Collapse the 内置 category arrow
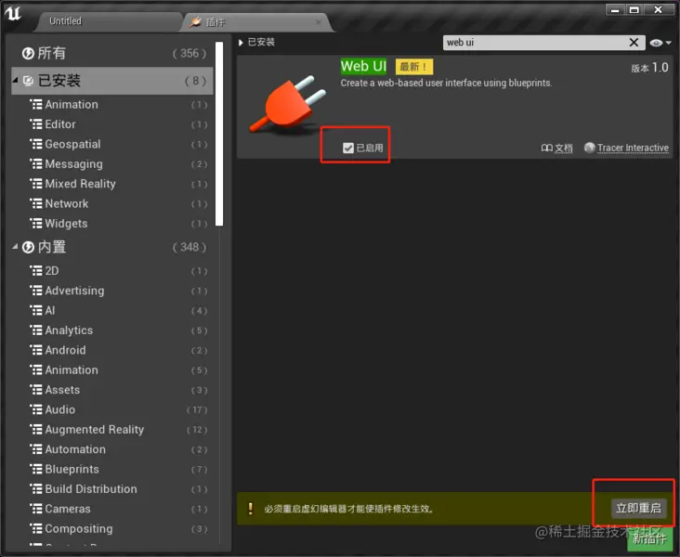The height and width of the screenshot is (557, 680). [15, 247]
